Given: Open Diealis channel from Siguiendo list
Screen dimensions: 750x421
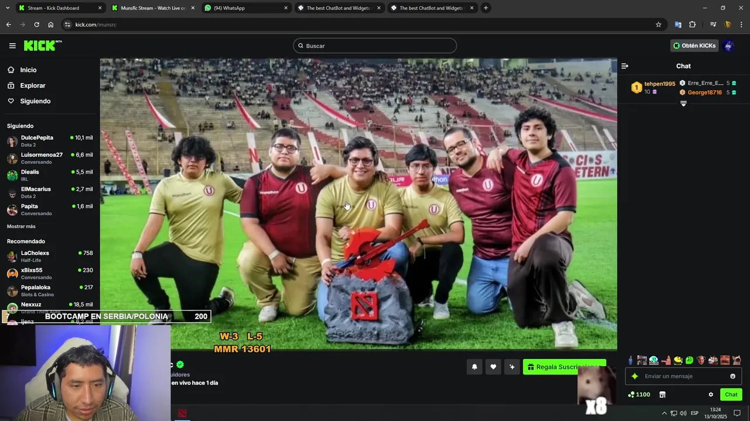Looking at the screenshot, I should click(50, 175).
